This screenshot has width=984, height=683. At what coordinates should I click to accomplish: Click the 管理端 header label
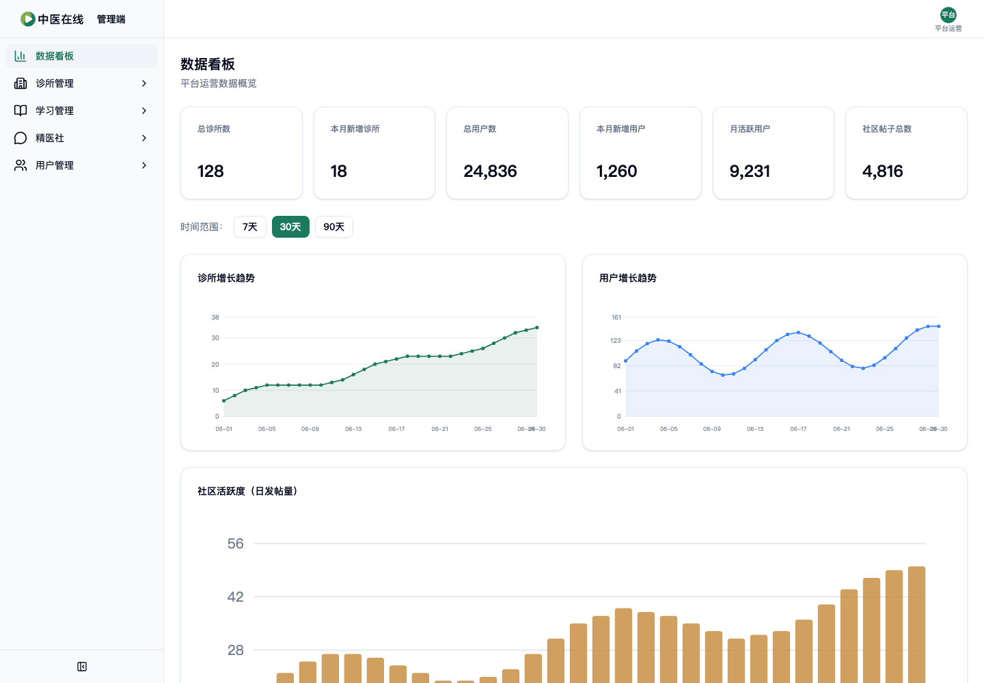111,19
